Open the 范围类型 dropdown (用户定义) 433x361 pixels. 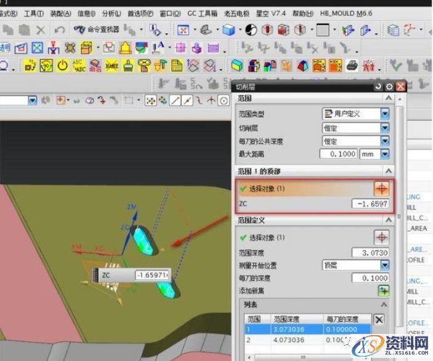[x=385, y=113]
